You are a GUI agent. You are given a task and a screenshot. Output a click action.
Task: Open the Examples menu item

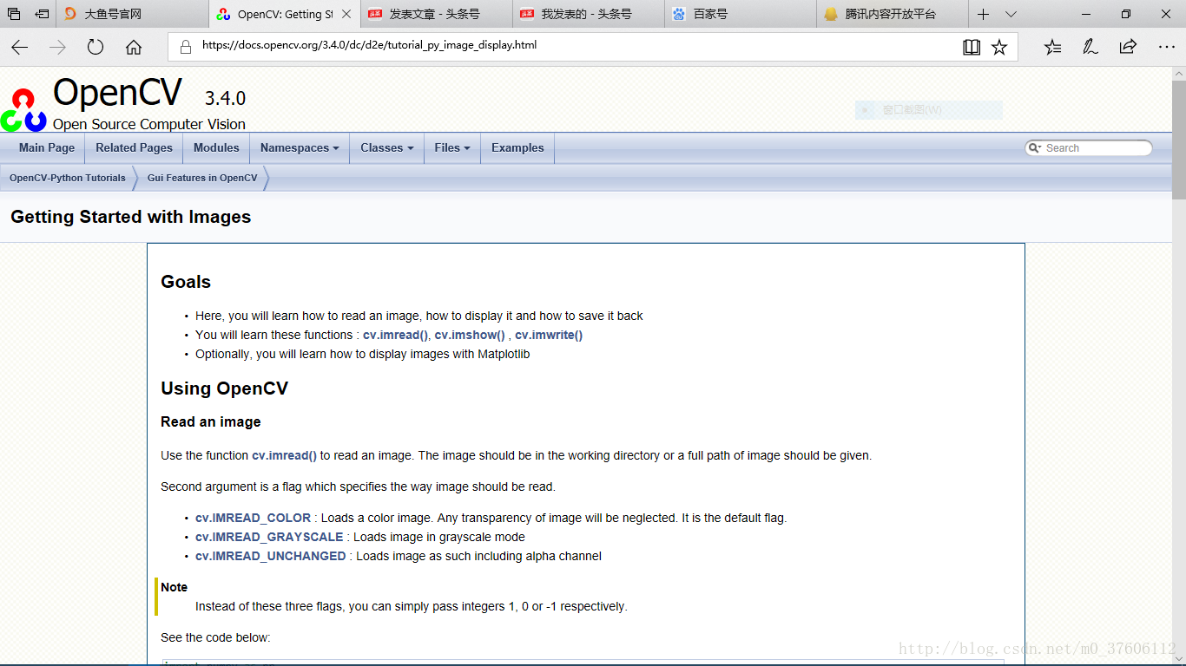517,147
